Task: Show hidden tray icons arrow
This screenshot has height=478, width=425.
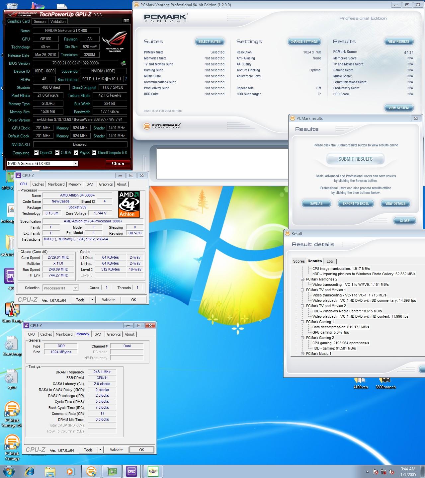Action: (x=367, y=472)
